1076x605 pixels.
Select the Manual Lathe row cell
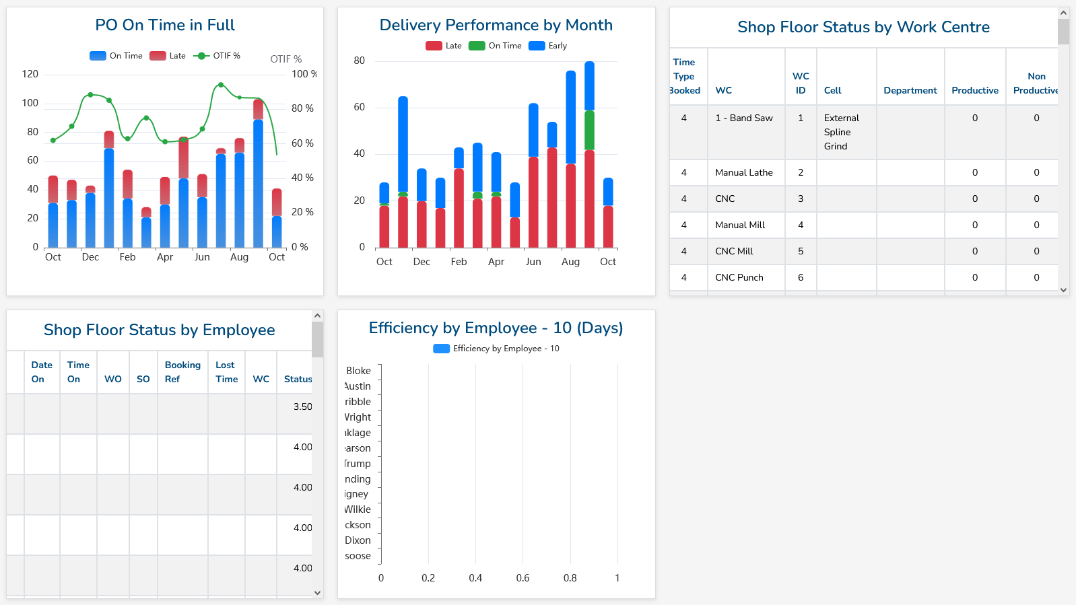pyautogui.click(x=744, y=172)
